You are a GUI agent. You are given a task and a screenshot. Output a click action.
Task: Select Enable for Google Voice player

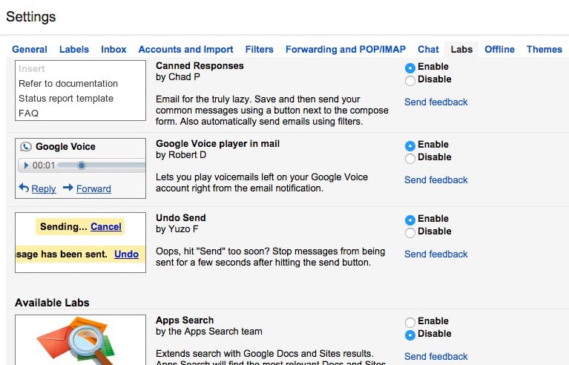pyautogui.click(x=410, y=146)
